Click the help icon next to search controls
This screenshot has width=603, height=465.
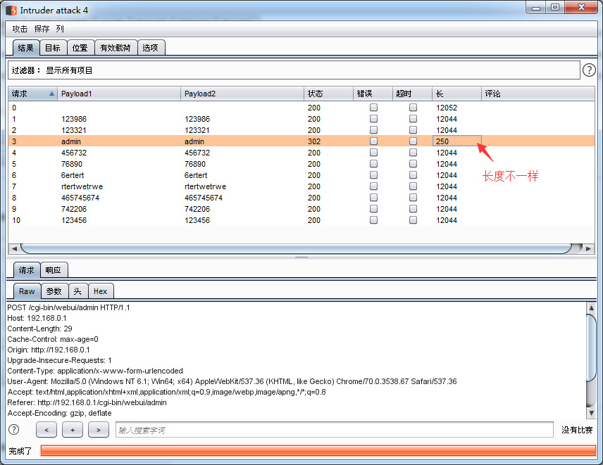click(13, 429)
